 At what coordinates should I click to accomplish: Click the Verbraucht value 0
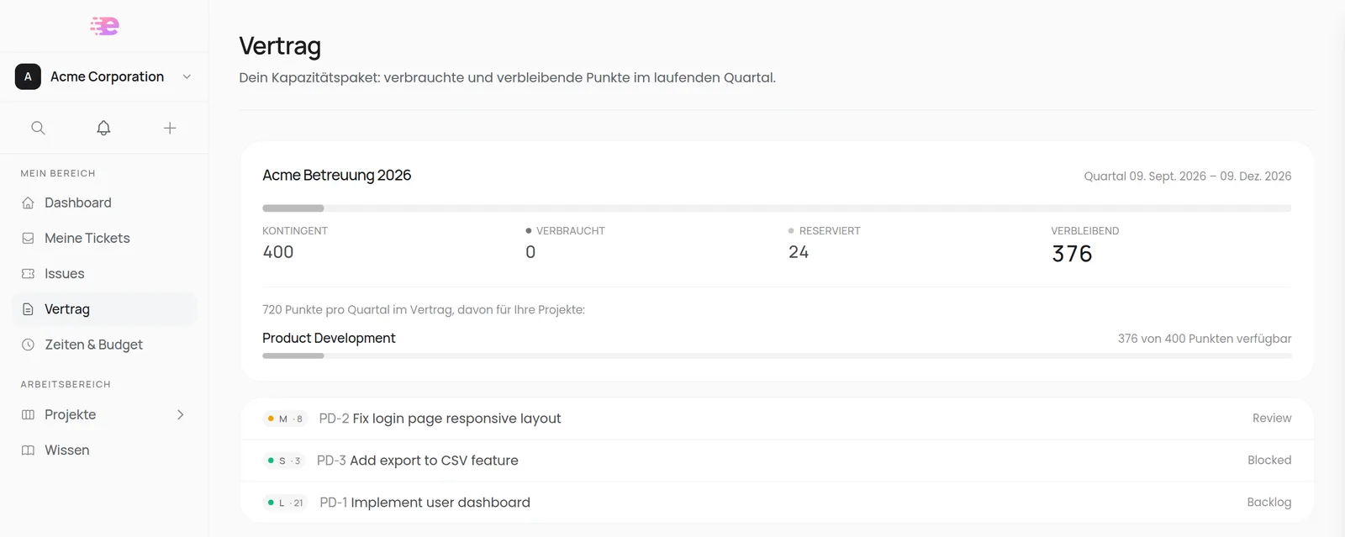tap(530, 252)
